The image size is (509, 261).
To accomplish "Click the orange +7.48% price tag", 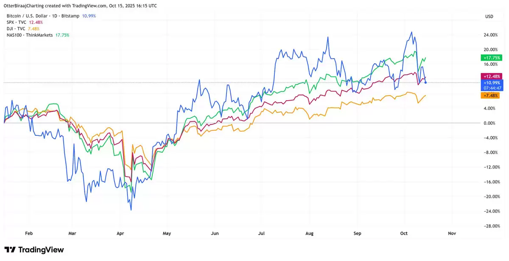I will tap(491, 95).
